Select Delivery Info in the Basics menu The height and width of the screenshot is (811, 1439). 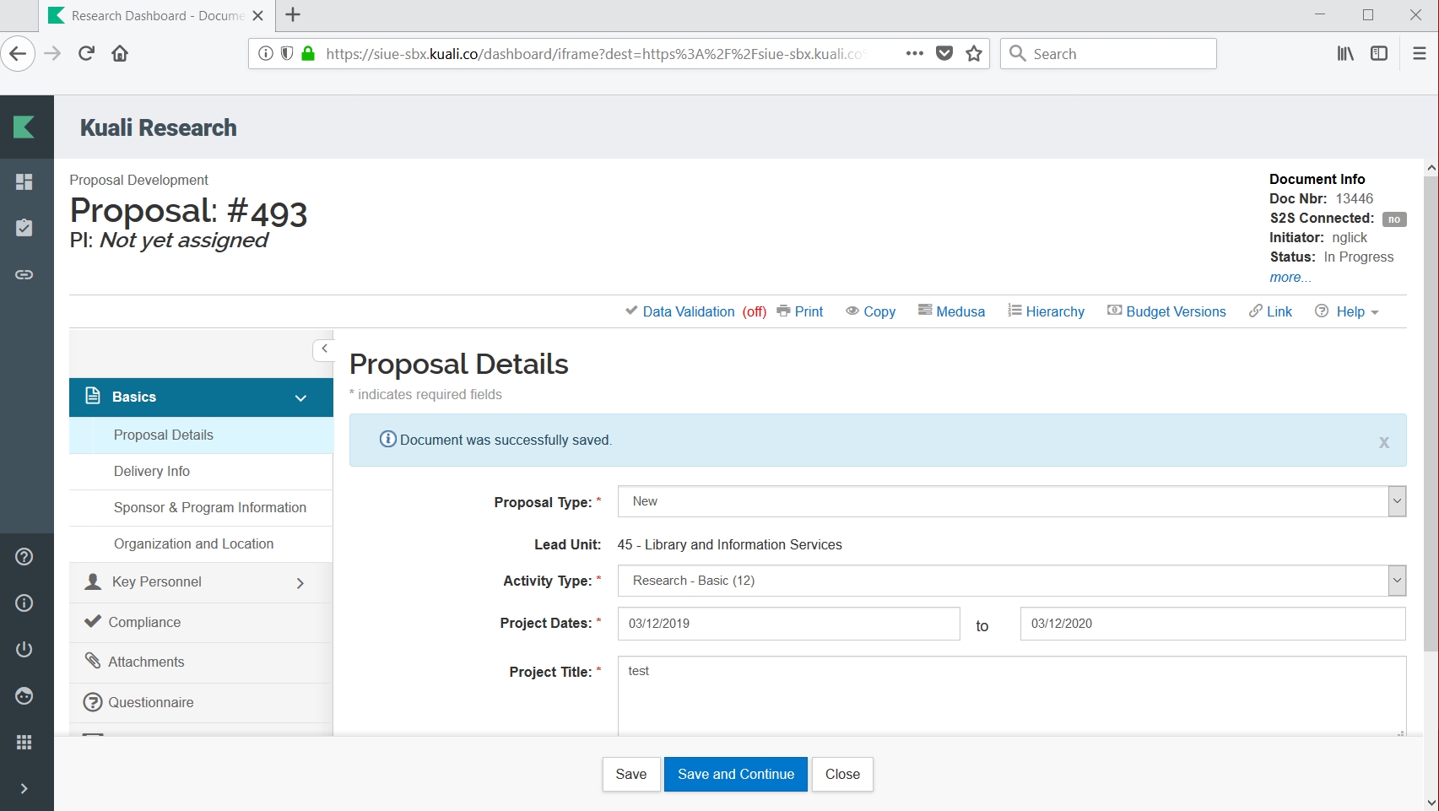tap(152, 471)
